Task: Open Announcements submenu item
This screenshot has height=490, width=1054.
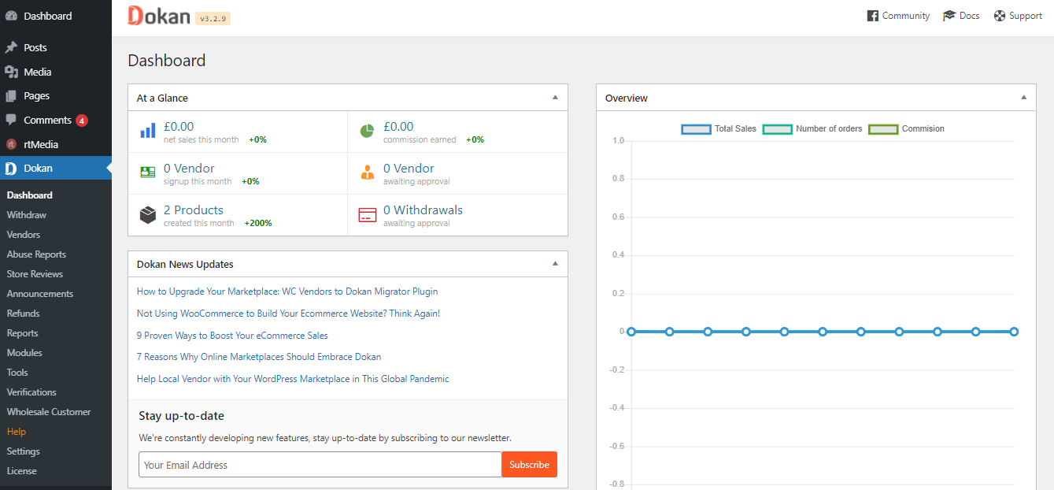Action: 40,294
